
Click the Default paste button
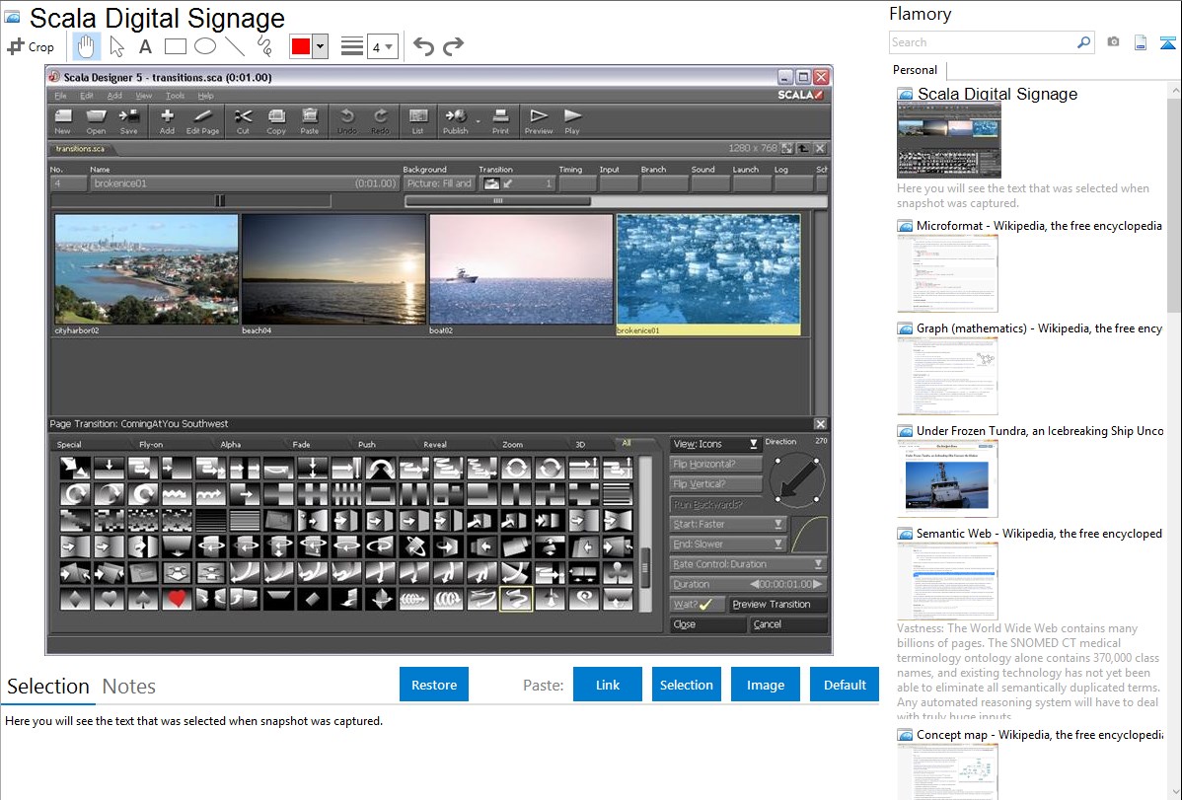point(845,685)
